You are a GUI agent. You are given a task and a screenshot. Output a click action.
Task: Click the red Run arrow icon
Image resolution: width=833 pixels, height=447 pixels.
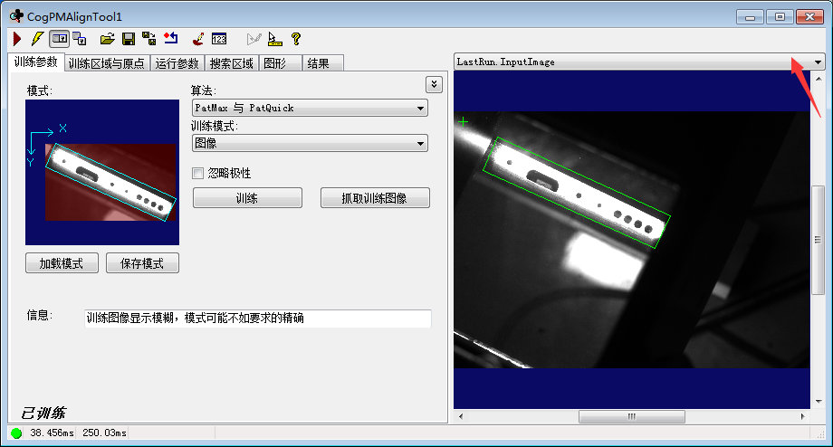point(16,39)
